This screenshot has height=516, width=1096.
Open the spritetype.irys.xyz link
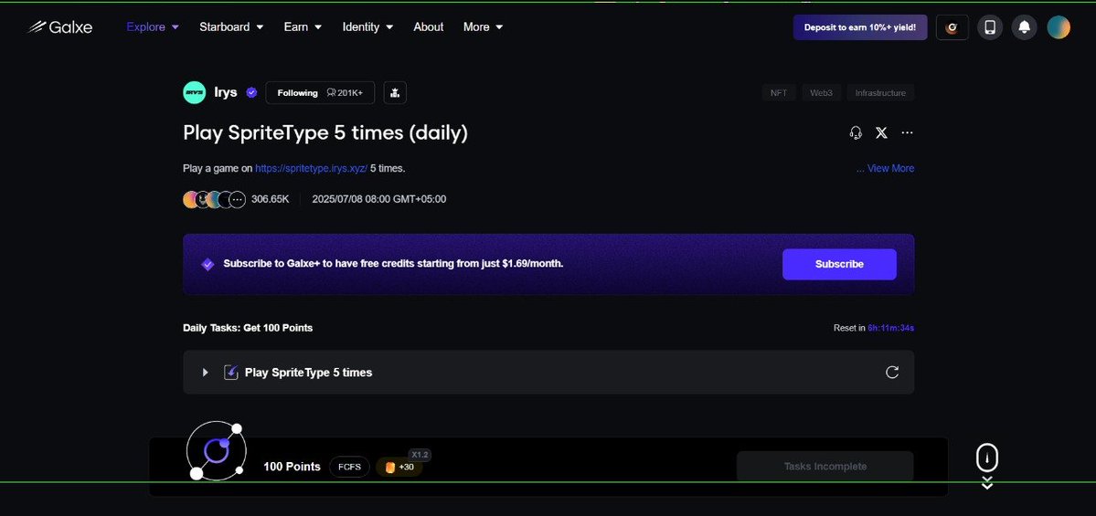(x=311, y=168)
